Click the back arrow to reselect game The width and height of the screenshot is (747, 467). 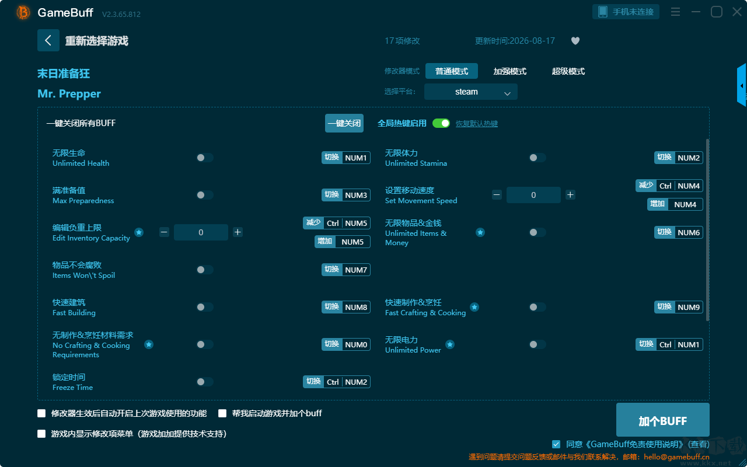pos(48,40)
